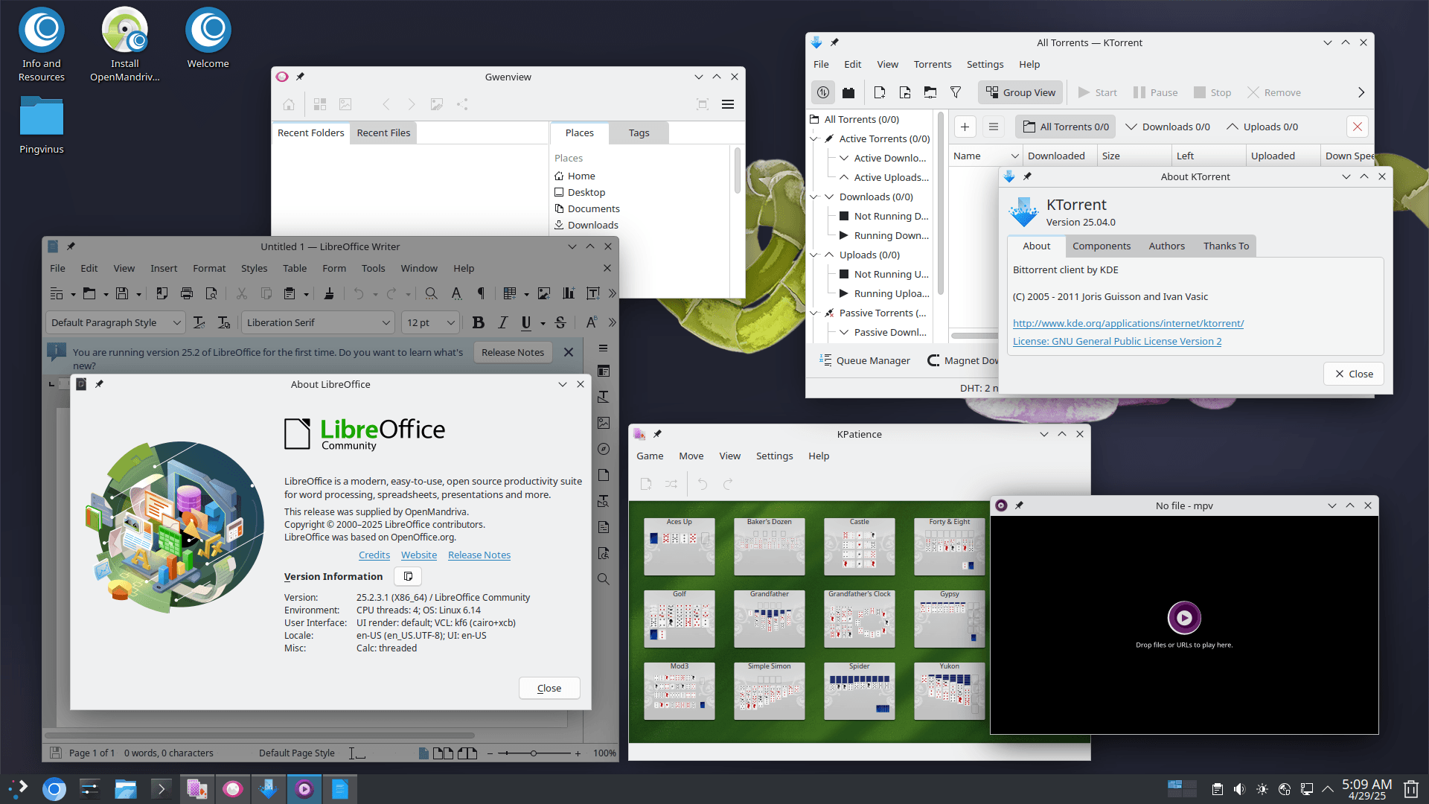Toggle Gwenview browse grid view icon
Screen dimensions: 1429x804
tap(320, 104)
